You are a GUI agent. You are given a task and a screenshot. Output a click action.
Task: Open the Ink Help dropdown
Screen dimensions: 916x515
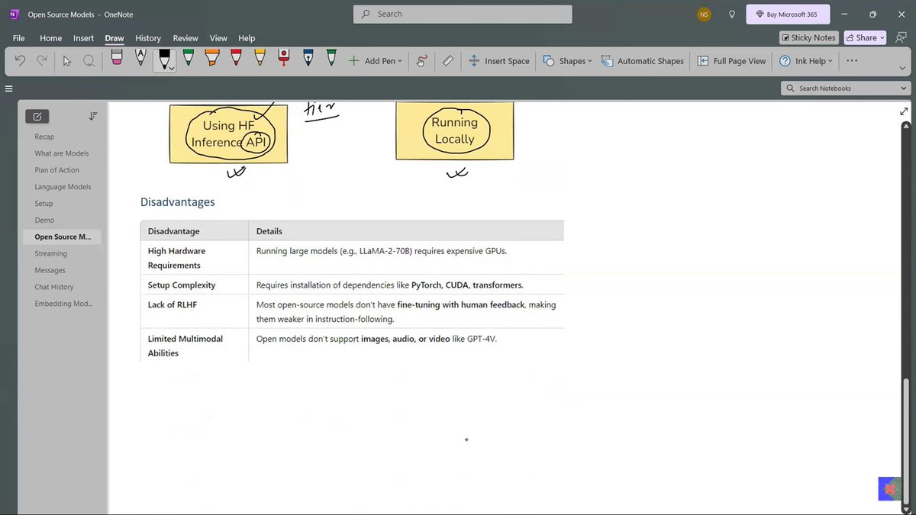[805, 61]
